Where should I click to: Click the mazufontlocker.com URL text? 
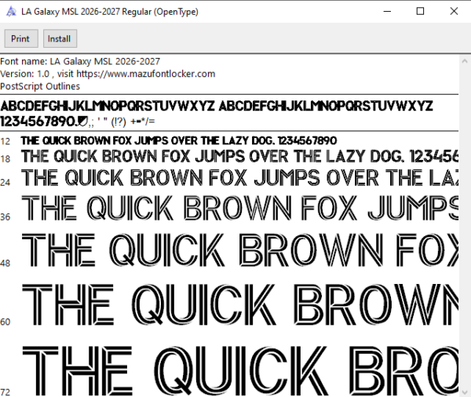(x=146, y=74)
